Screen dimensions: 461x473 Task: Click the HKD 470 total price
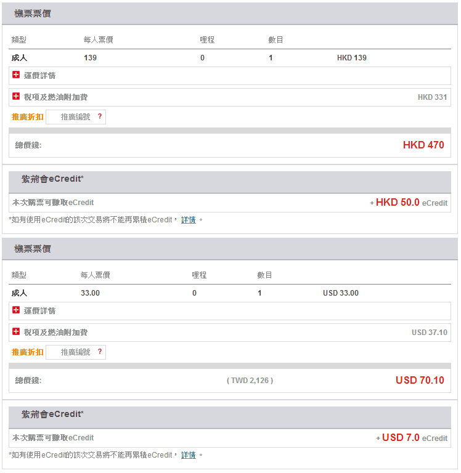(x=423, y=145)
